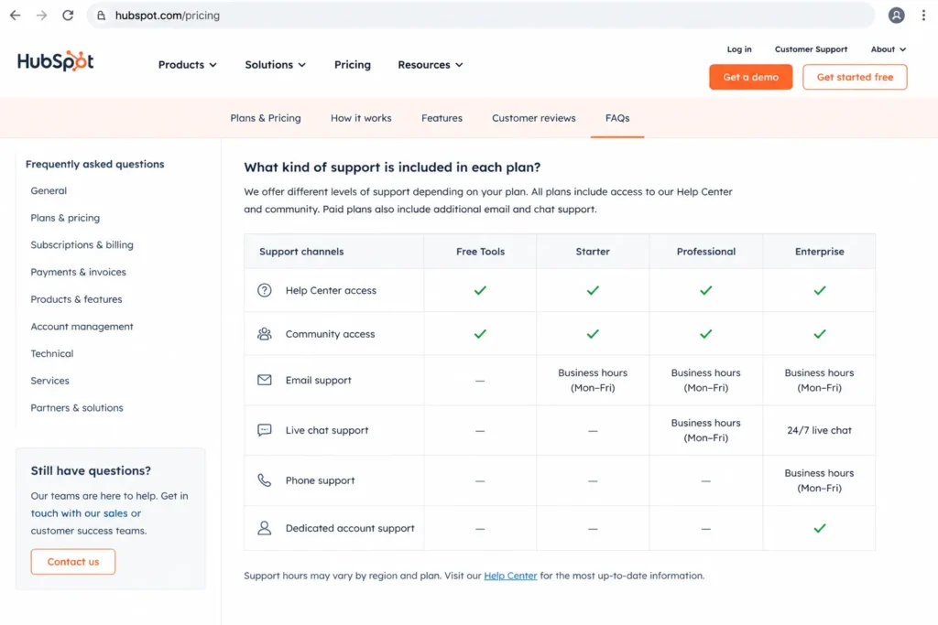Select Services FAQ category
Viewport: 938px width, 625px height.
(49, 381)
